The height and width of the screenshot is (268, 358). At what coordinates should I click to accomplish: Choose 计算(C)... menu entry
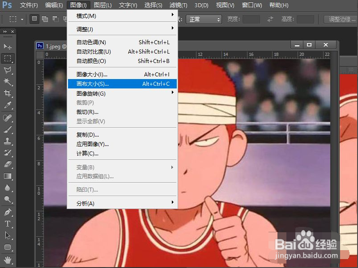122,154
